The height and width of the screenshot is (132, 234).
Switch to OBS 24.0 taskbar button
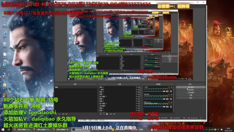point(81,129)
